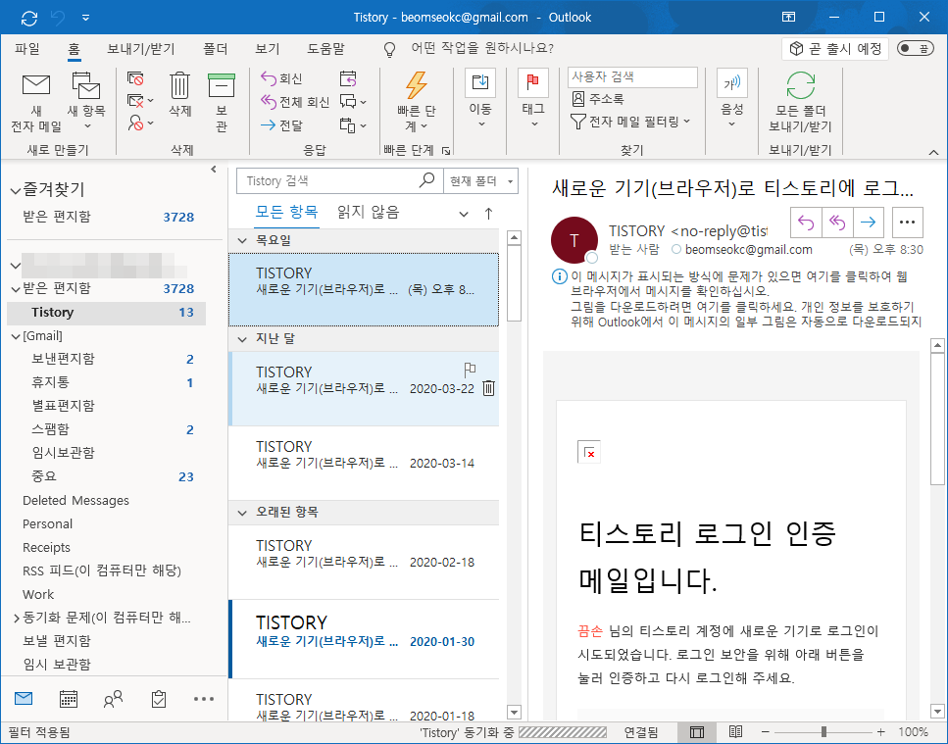Click reply arrow in reading pane header
This screenshot has height=744, width=948.
pyautogui.click(x=806, y=223)
